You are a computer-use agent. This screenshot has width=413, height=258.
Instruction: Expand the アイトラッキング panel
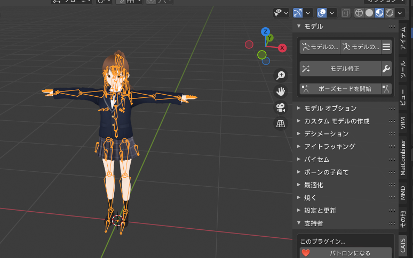coord(299,146)
